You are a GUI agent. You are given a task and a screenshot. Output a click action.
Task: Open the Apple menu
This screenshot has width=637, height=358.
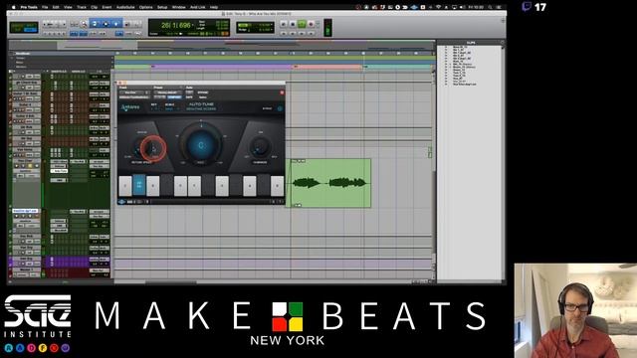[x=13, y=7]
